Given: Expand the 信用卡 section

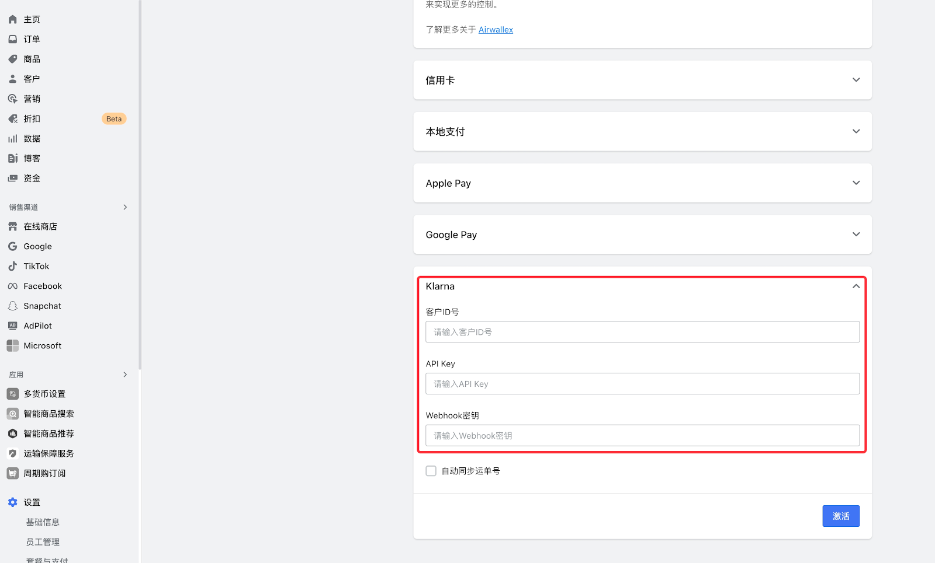Looking at the screenshot, I should pyautogui.click(x=856, y=80).
